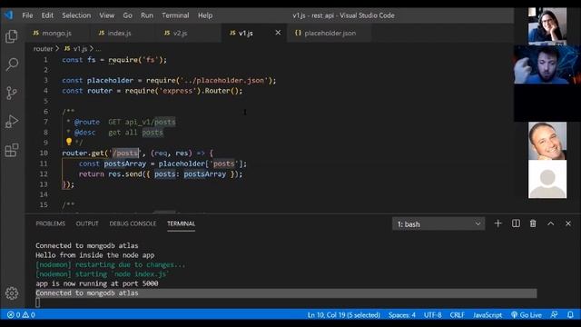Open the Extensions view

click(x=12, y=150)
